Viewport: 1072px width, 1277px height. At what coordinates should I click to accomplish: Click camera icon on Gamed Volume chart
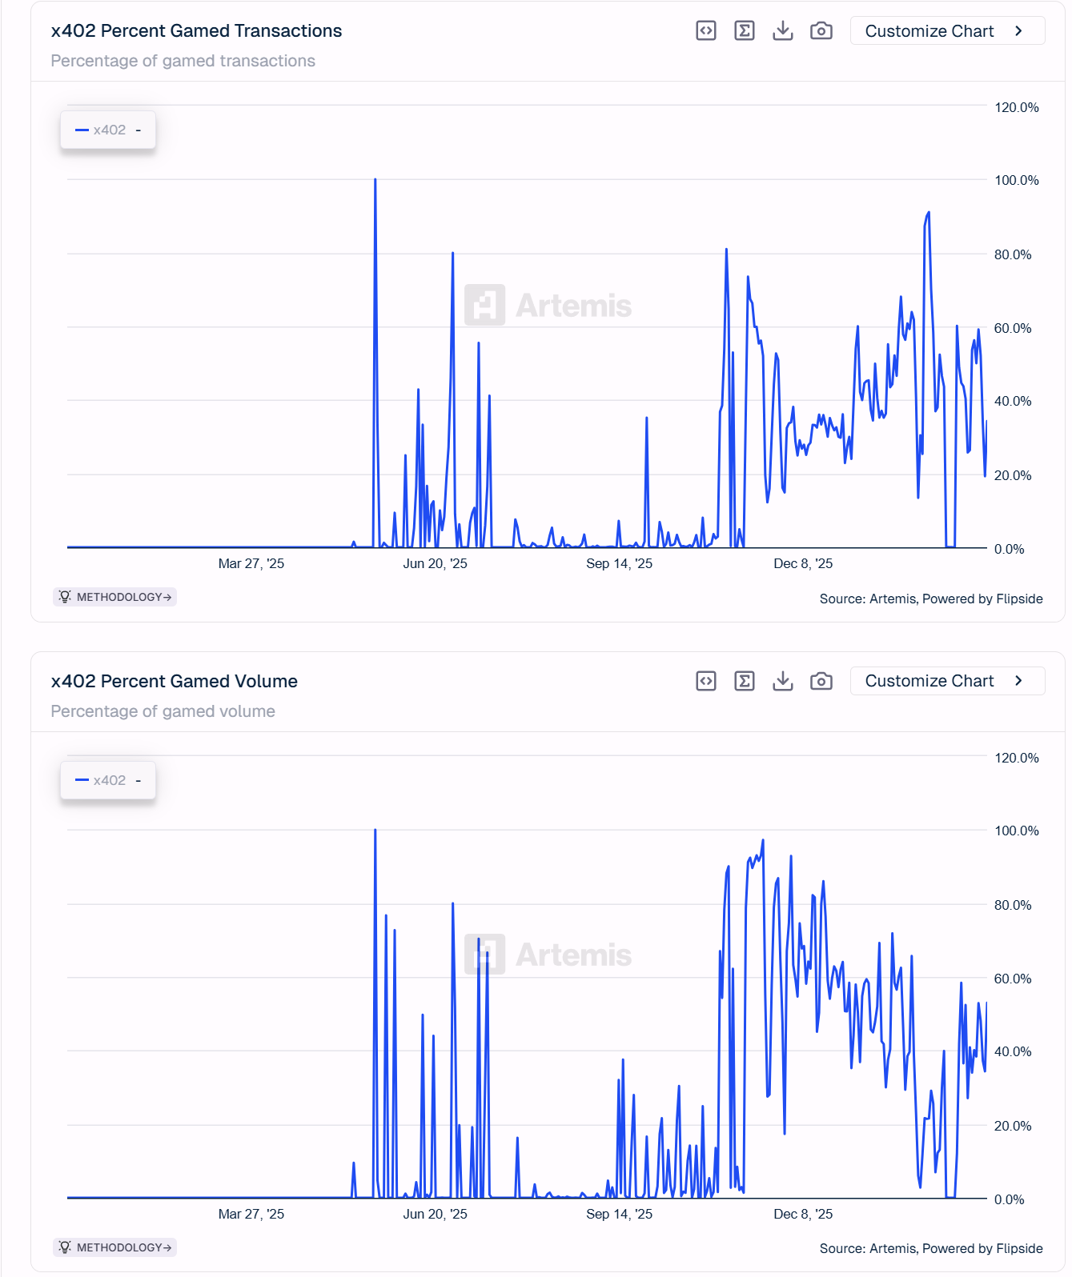coord(821,681)
